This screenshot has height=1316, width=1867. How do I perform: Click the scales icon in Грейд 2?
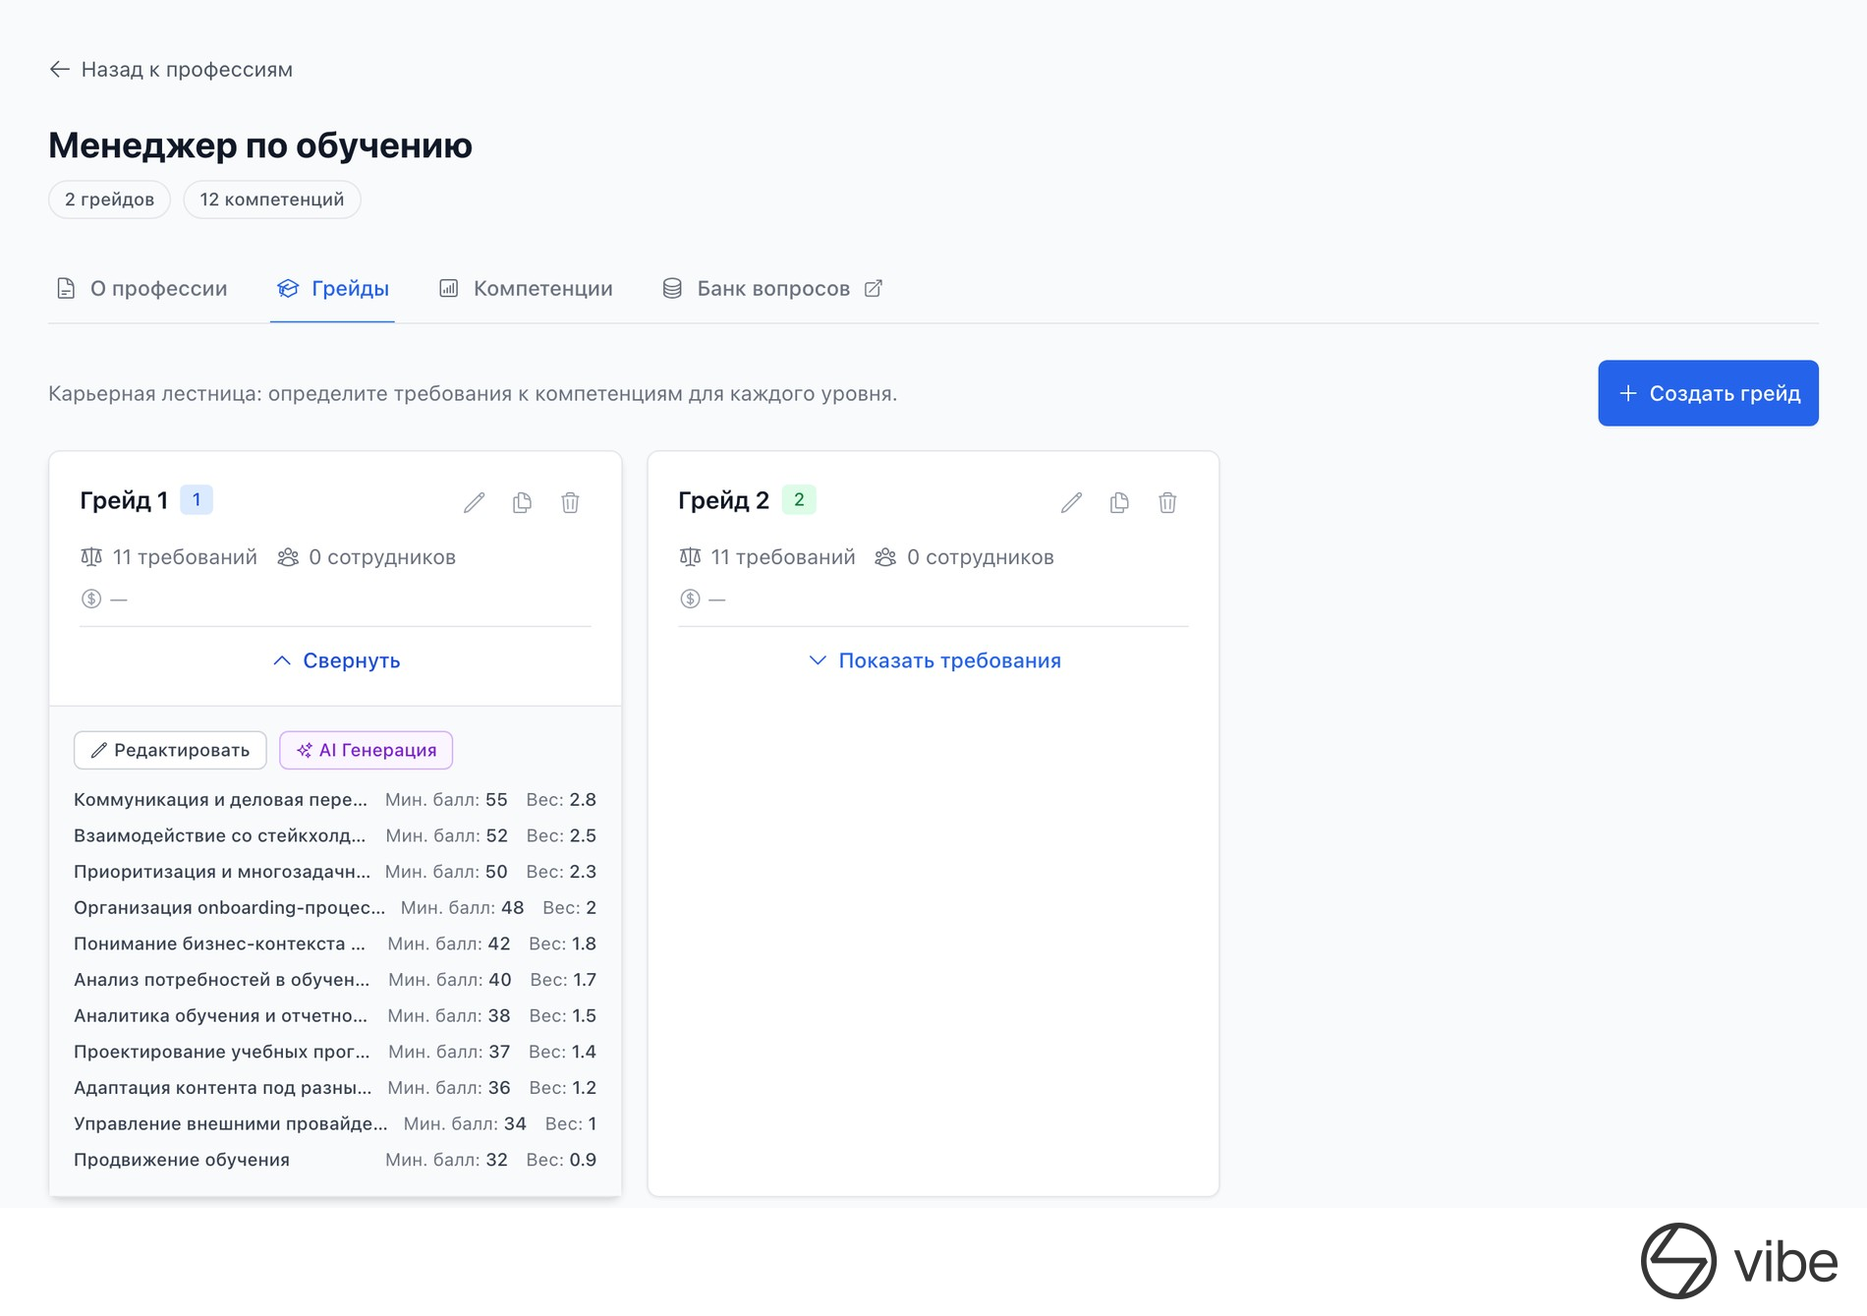tap(690, 557)
